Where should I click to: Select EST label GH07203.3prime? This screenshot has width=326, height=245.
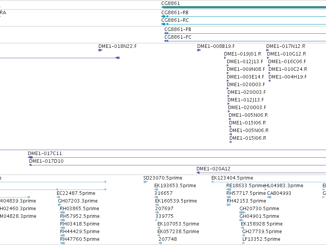[77, 201]
